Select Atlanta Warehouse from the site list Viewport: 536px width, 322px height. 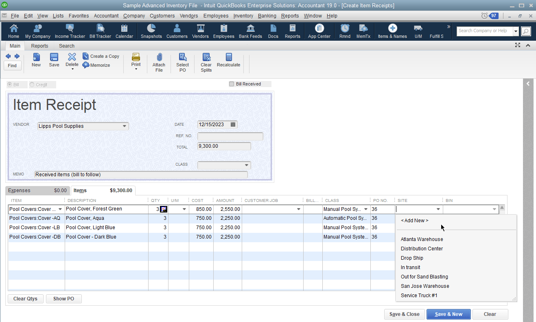tap(422, 239)
